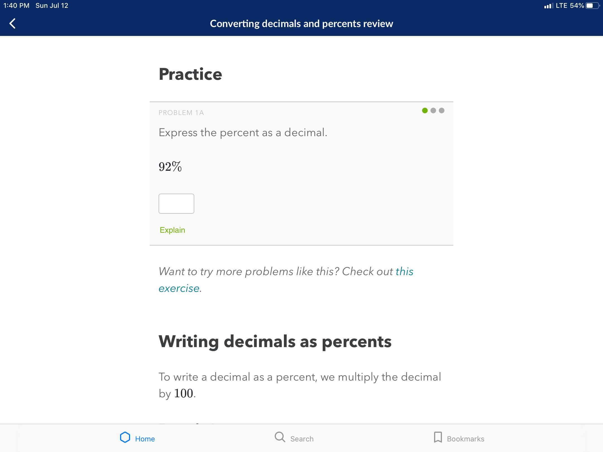The height and width of the screenshot is (452, 603).
Task: Switch to the Home tab label
Action: click(x=145, y=439)
